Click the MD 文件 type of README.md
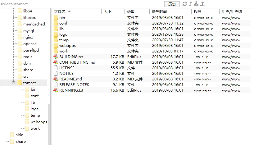 135,79
